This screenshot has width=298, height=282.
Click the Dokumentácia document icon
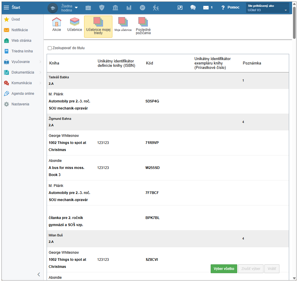click(6, 72)
